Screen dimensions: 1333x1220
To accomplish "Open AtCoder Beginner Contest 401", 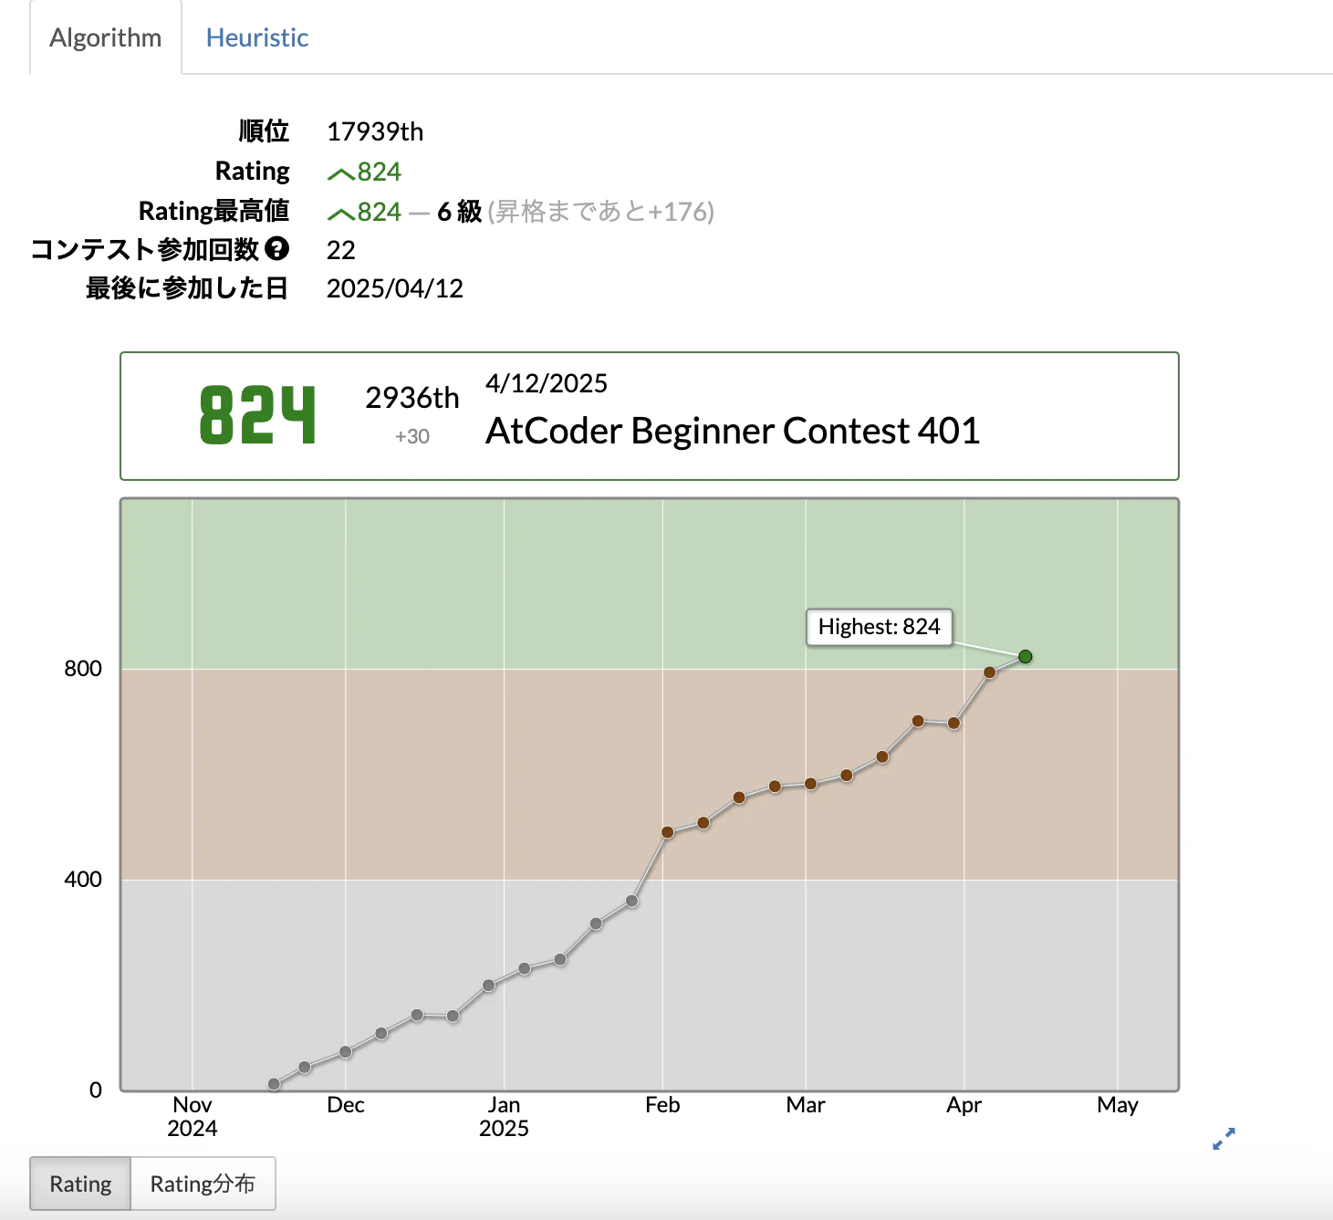I will pyautogui.click(x=732, y=431).
